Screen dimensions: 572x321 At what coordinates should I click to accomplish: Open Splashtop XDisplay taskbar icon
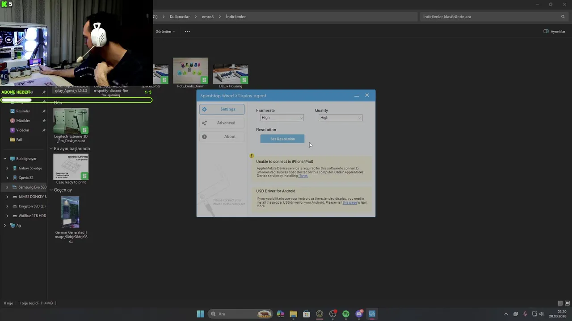372,314
